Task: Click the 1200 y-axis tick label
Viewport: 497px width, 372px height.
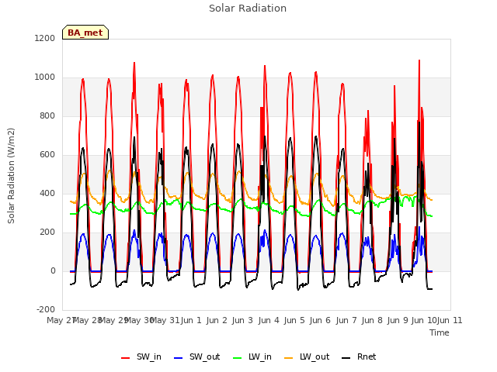Action: (x=45, y=38)
